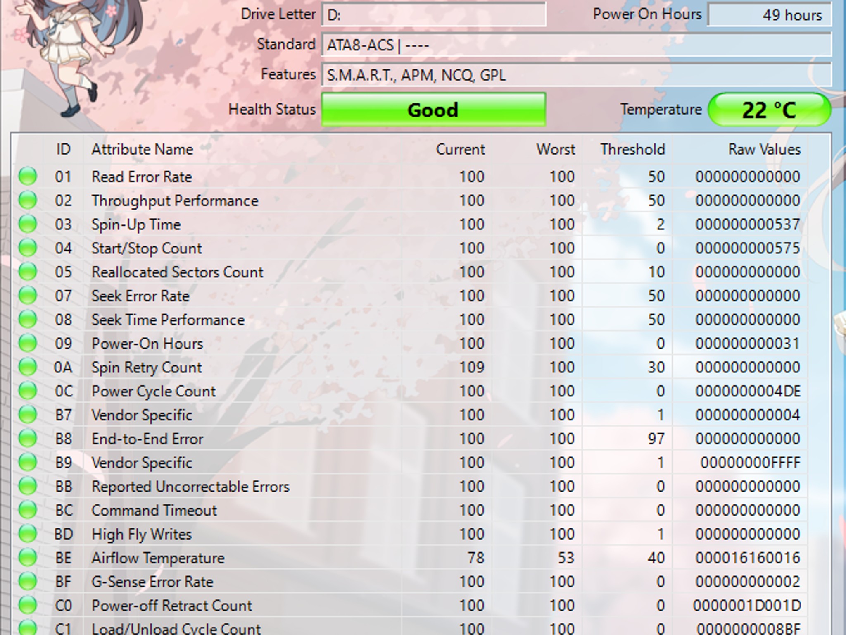
Task: Select the Power-On Hours attribute name
Action: pyautogui.click(x=147, y=344)
